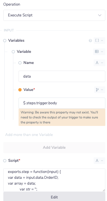Click the help question mark icon beside Variables
The image size is (107, 201).
click(90, 41)
